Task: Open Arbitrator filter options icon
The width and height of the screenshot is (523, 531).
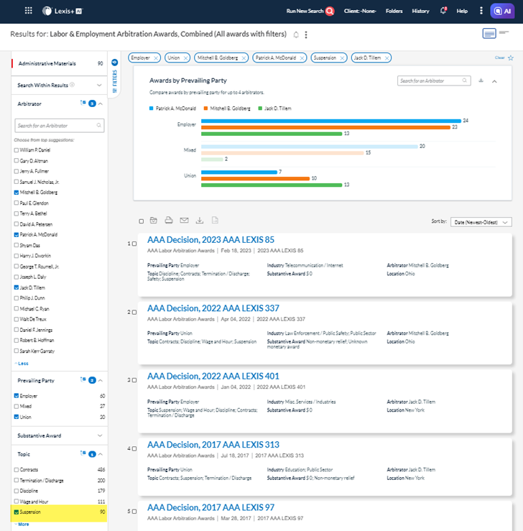Action: pyautogui.click(x=83, y=103)
